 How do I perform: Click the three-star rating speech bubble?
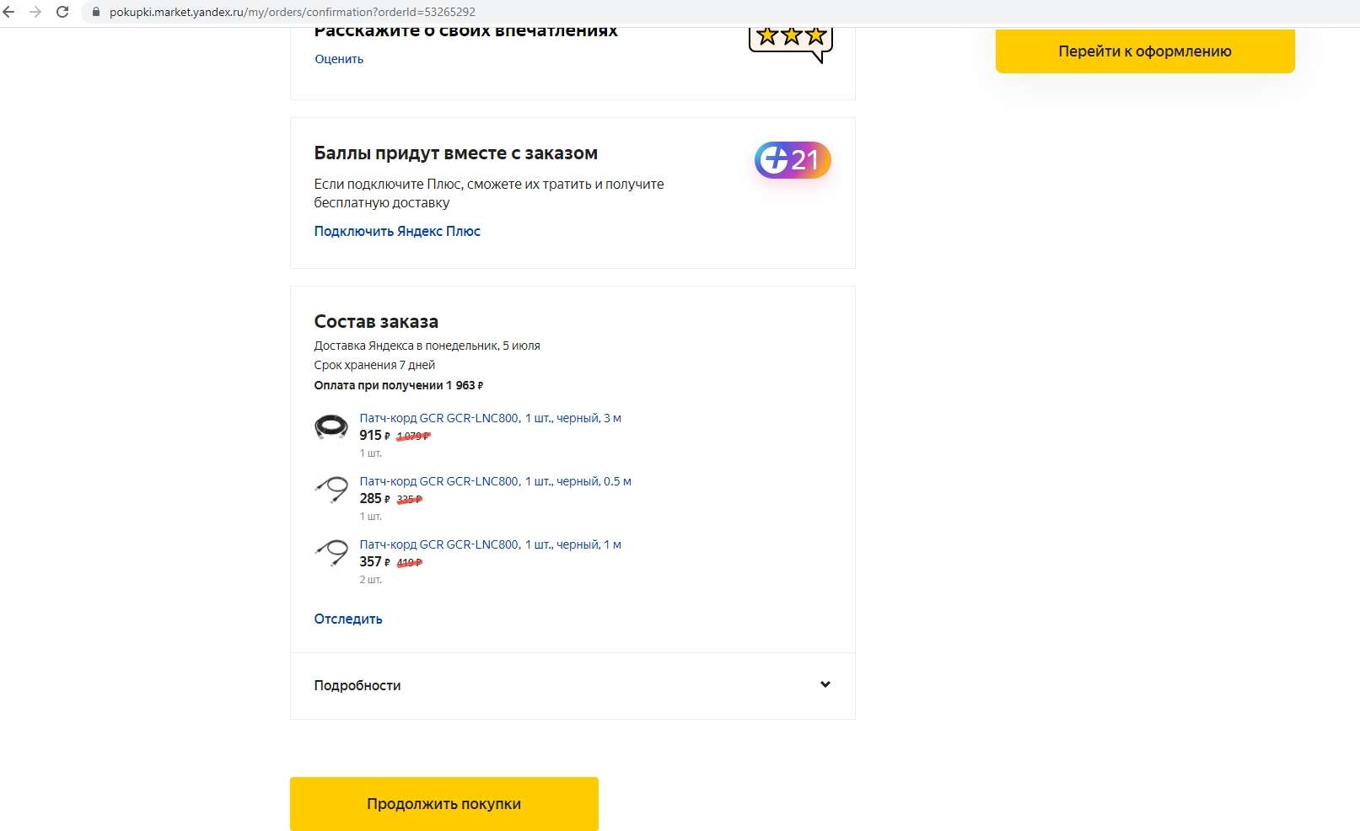pos(791,42)
